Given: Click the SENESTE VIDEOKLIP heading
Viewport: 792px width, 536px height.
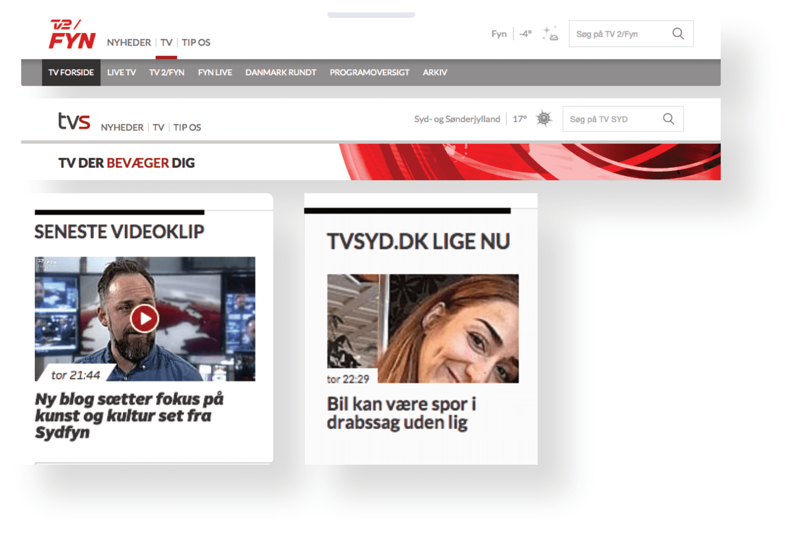Looking at the screenshot, I should point(119,232).
